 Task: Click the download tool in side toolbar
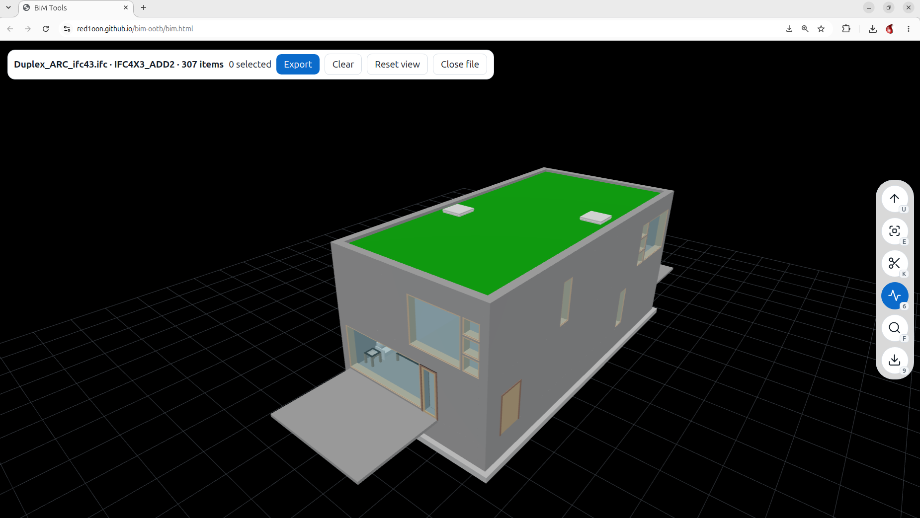[894, 360]
